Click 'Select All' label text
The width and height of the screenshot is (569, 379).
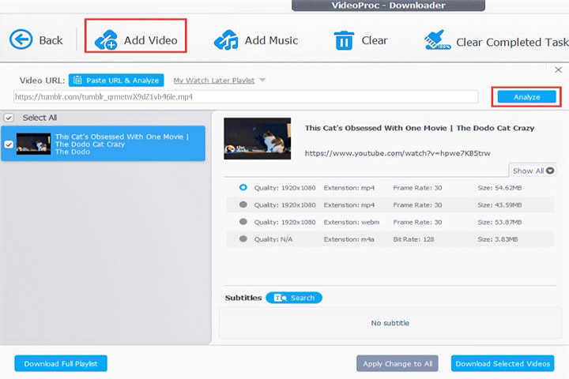[40, 118]
